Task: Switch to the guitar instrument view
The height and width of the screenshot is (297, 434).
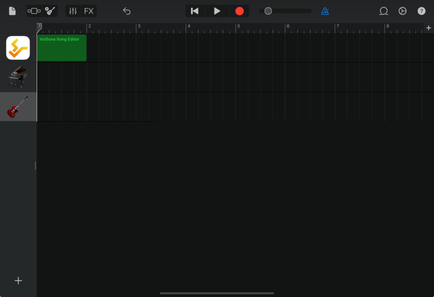Action: tap(50, 11)
